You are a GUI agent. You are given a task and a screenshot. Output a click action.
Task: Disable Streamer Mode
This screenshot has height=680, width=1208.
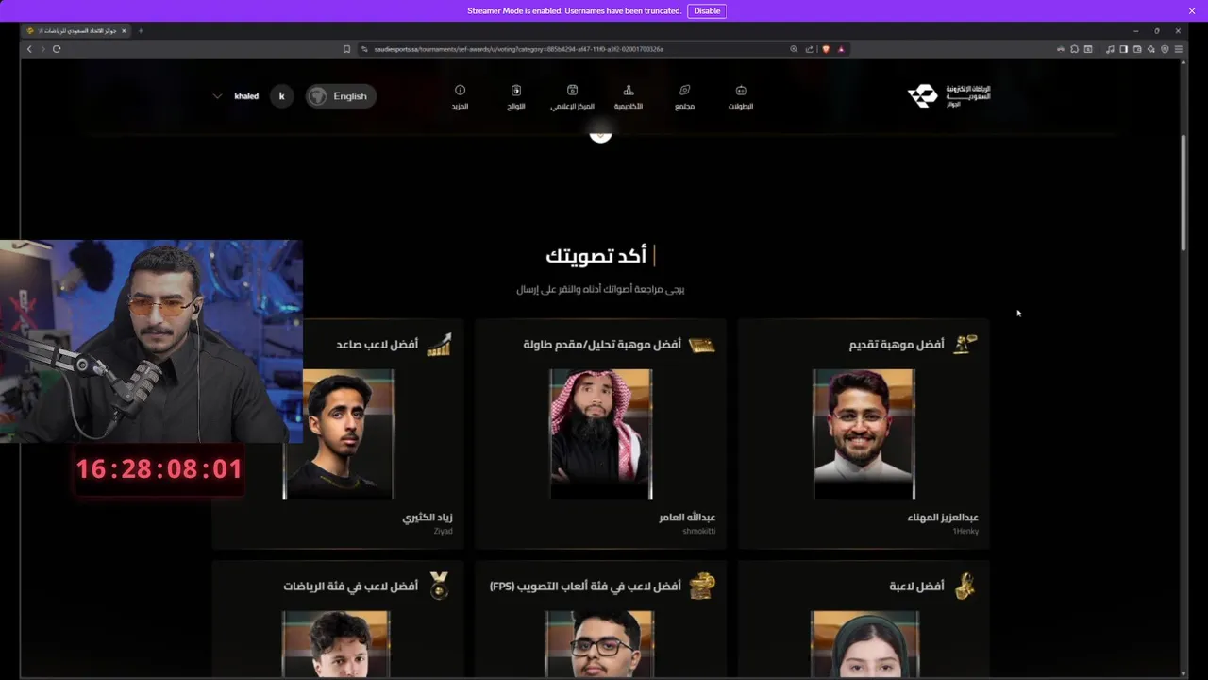(707, 10)
